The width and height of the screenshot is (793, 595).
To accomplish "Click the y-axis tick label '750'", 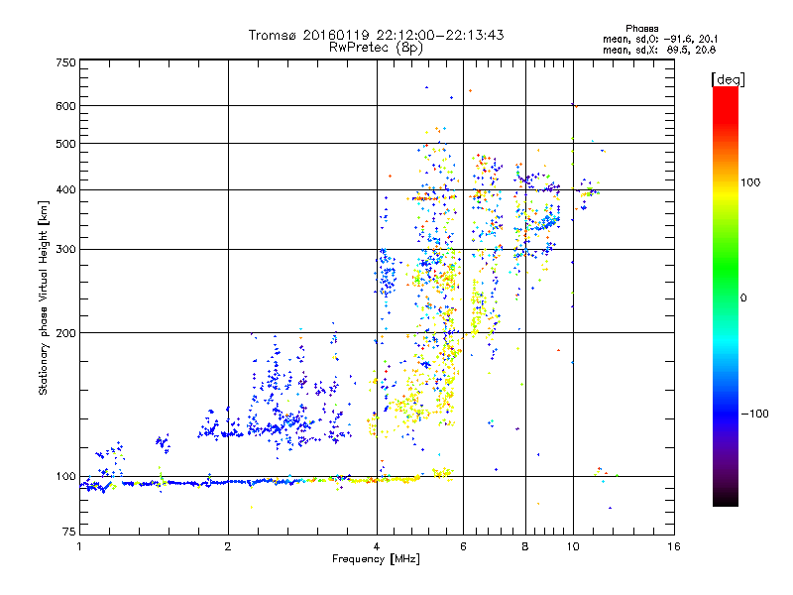I will click(x=65, y=62).
